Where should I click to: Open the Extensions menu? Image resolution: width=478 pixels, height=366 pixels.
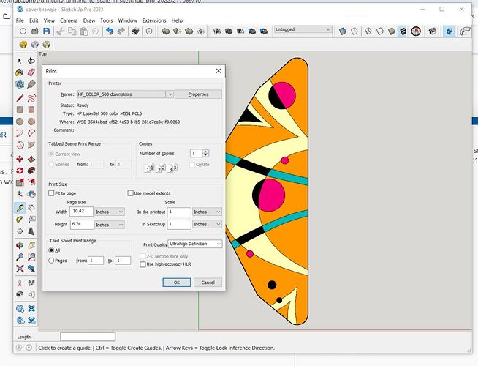(x=154, y=20)
